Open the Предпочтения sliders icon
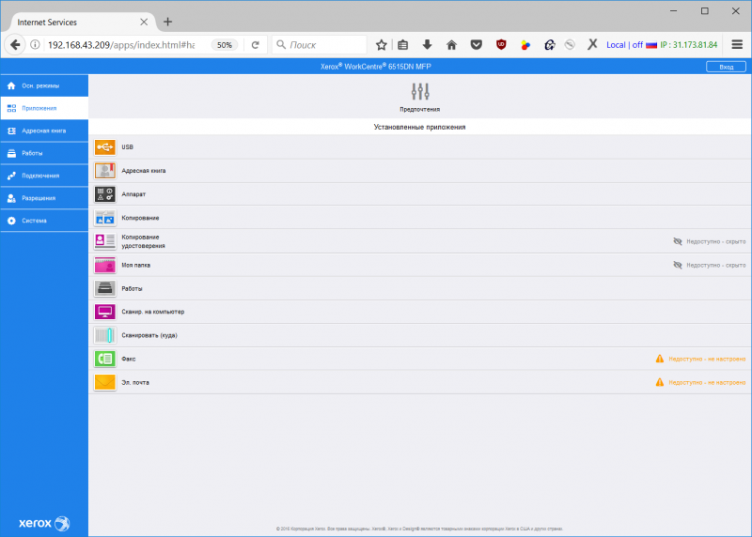This screenshot has width=752, height=537. 420,92
